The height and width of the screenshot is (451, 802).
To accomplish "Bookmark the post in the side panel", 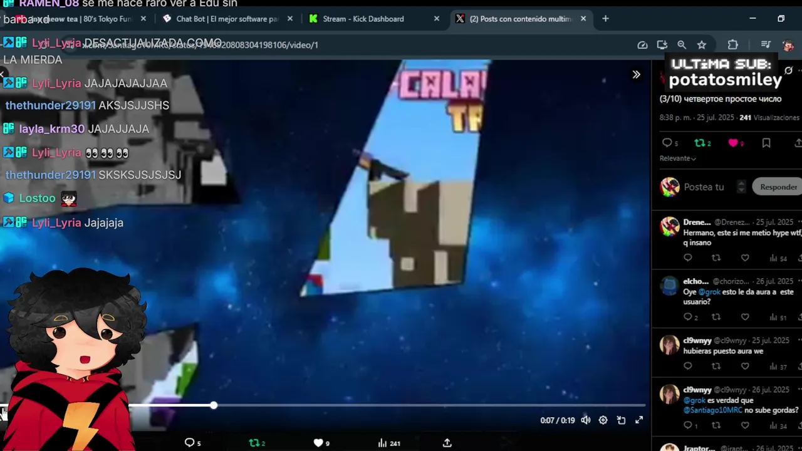I will [766, 143].
